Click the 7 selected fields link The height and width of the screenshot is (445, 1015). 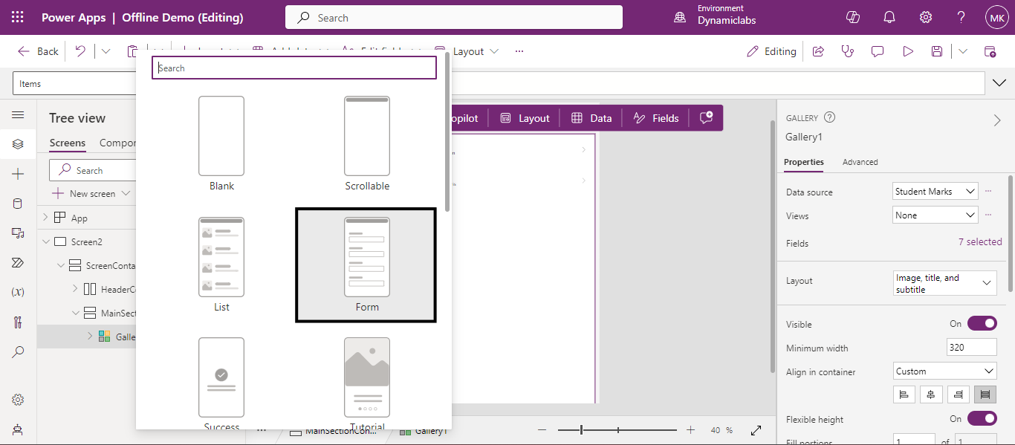point(979,242)
